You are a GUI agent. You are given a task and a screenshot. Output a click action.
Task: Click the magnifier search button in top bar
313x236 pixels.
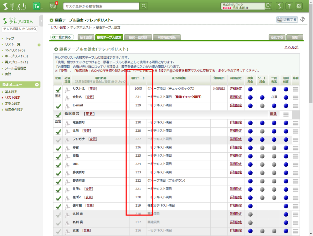click(144, 6)
